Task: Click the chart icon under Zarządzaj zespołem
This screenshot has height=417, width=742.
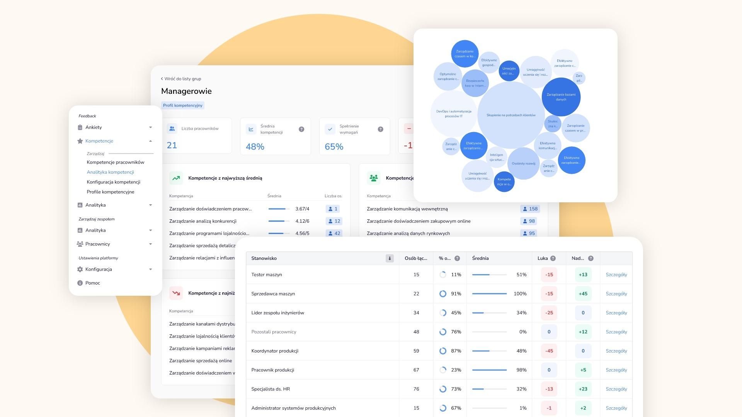Action: pyautogui.click(x=80, y=231)
